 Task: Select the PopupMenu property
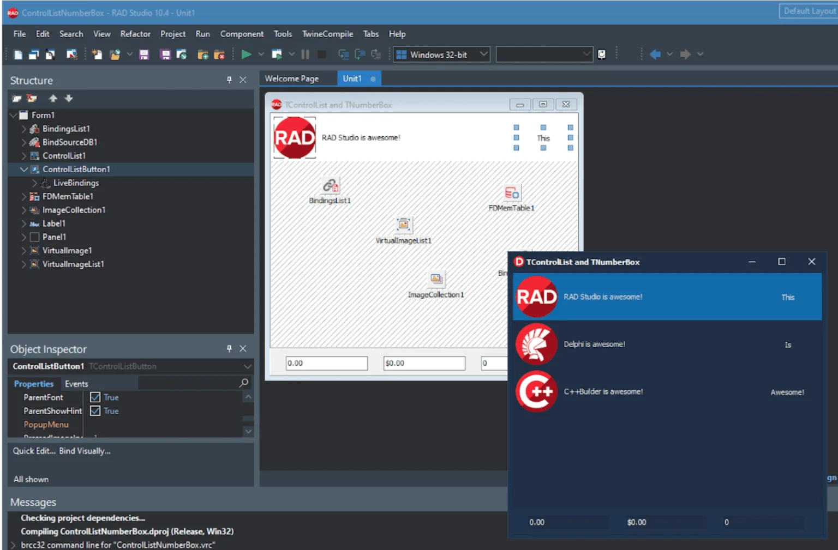[x=46, y=425]
